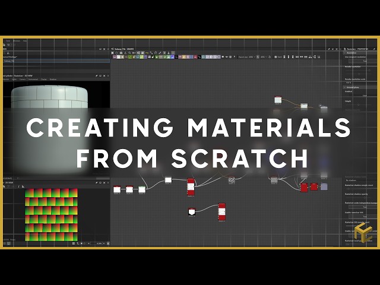
Task: Select the top white node with red header
Action: pyautogui.click(x=278, y=100)
